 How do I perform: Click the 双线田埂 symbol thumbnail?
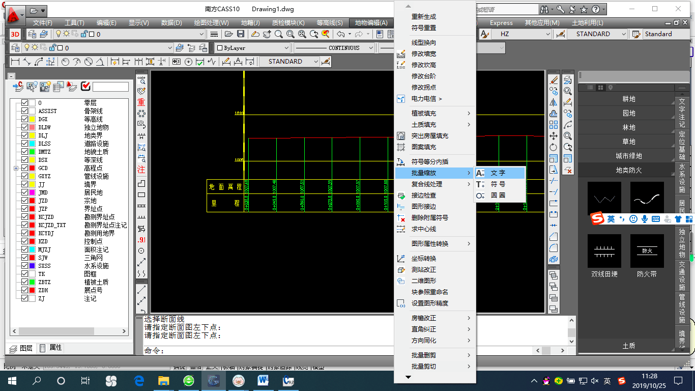point(604,251)
